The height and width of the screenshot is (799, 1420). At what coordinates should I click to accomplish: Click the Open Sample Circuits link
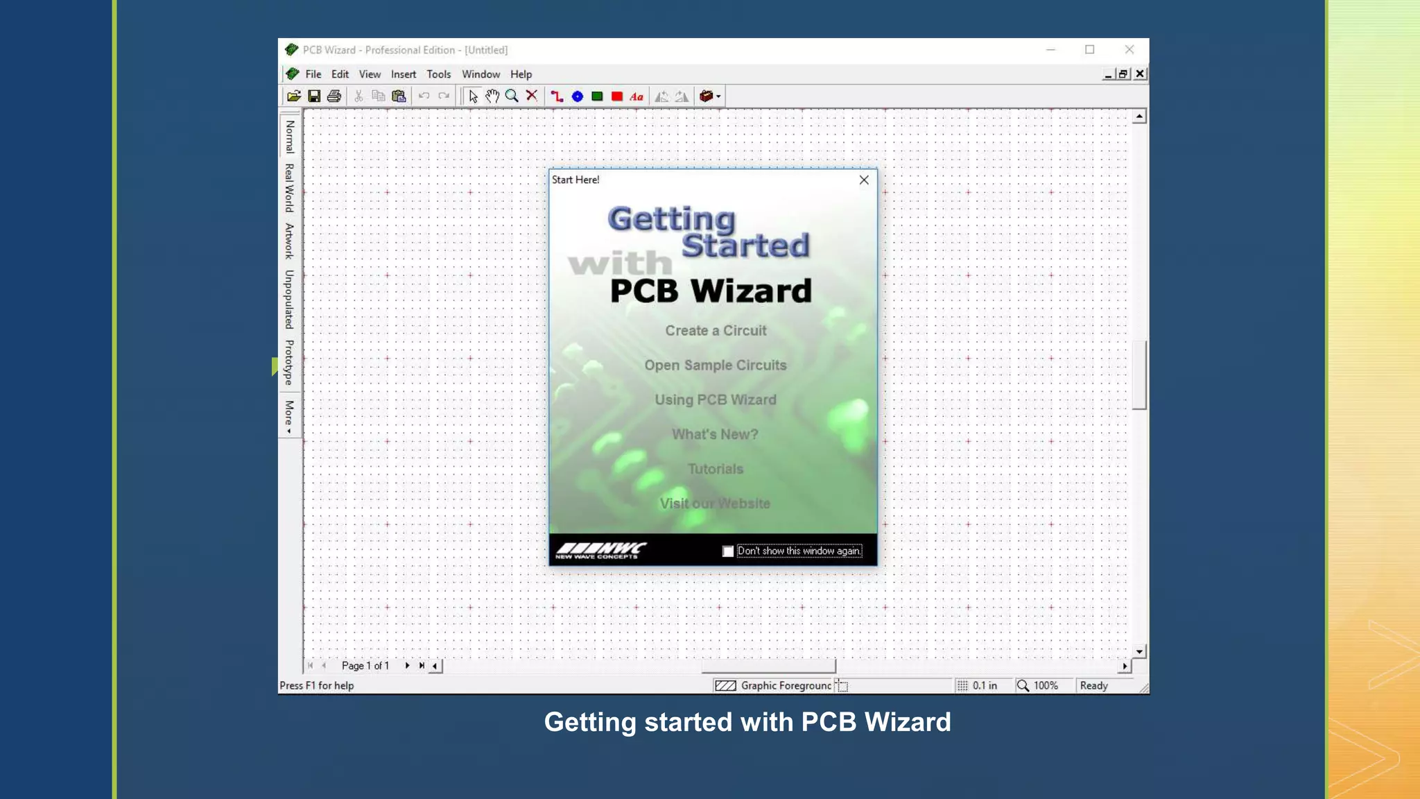[716, 366]
